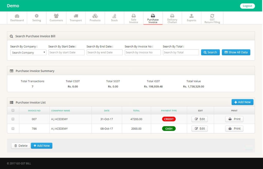Click the Show All Data button

point(236,52)
